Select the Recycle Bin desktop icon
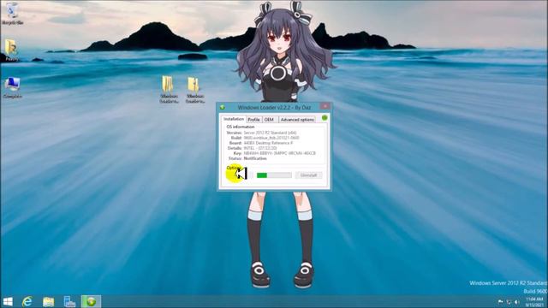Image resolution: width=548 pixels, height=308 pixels. pos(12,14)
